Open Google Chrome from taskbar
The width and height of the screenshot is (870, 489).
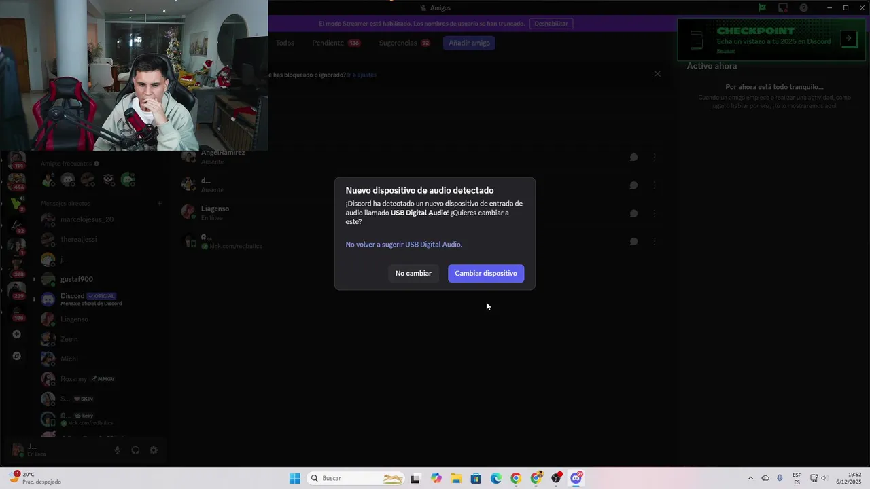pyautogui.click(x=516, y=478)
